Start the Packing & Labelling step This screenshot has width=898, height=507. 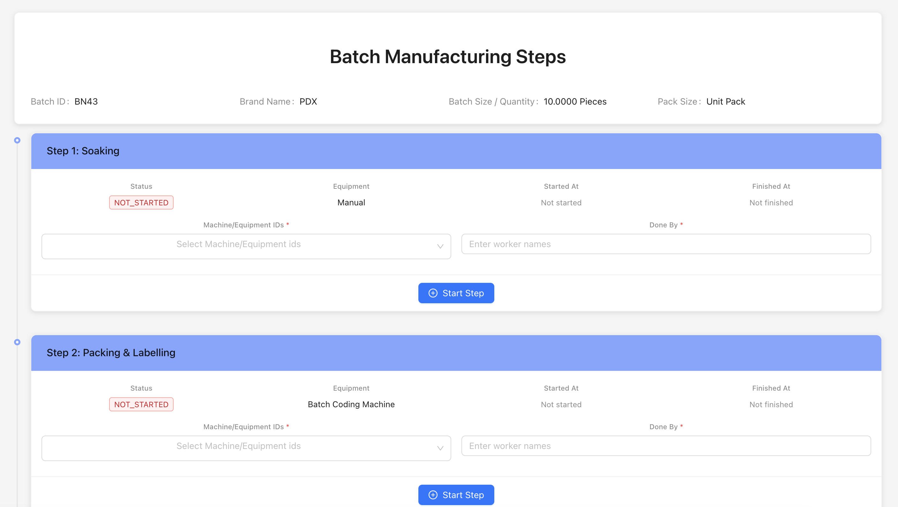(x=456, y=495)
